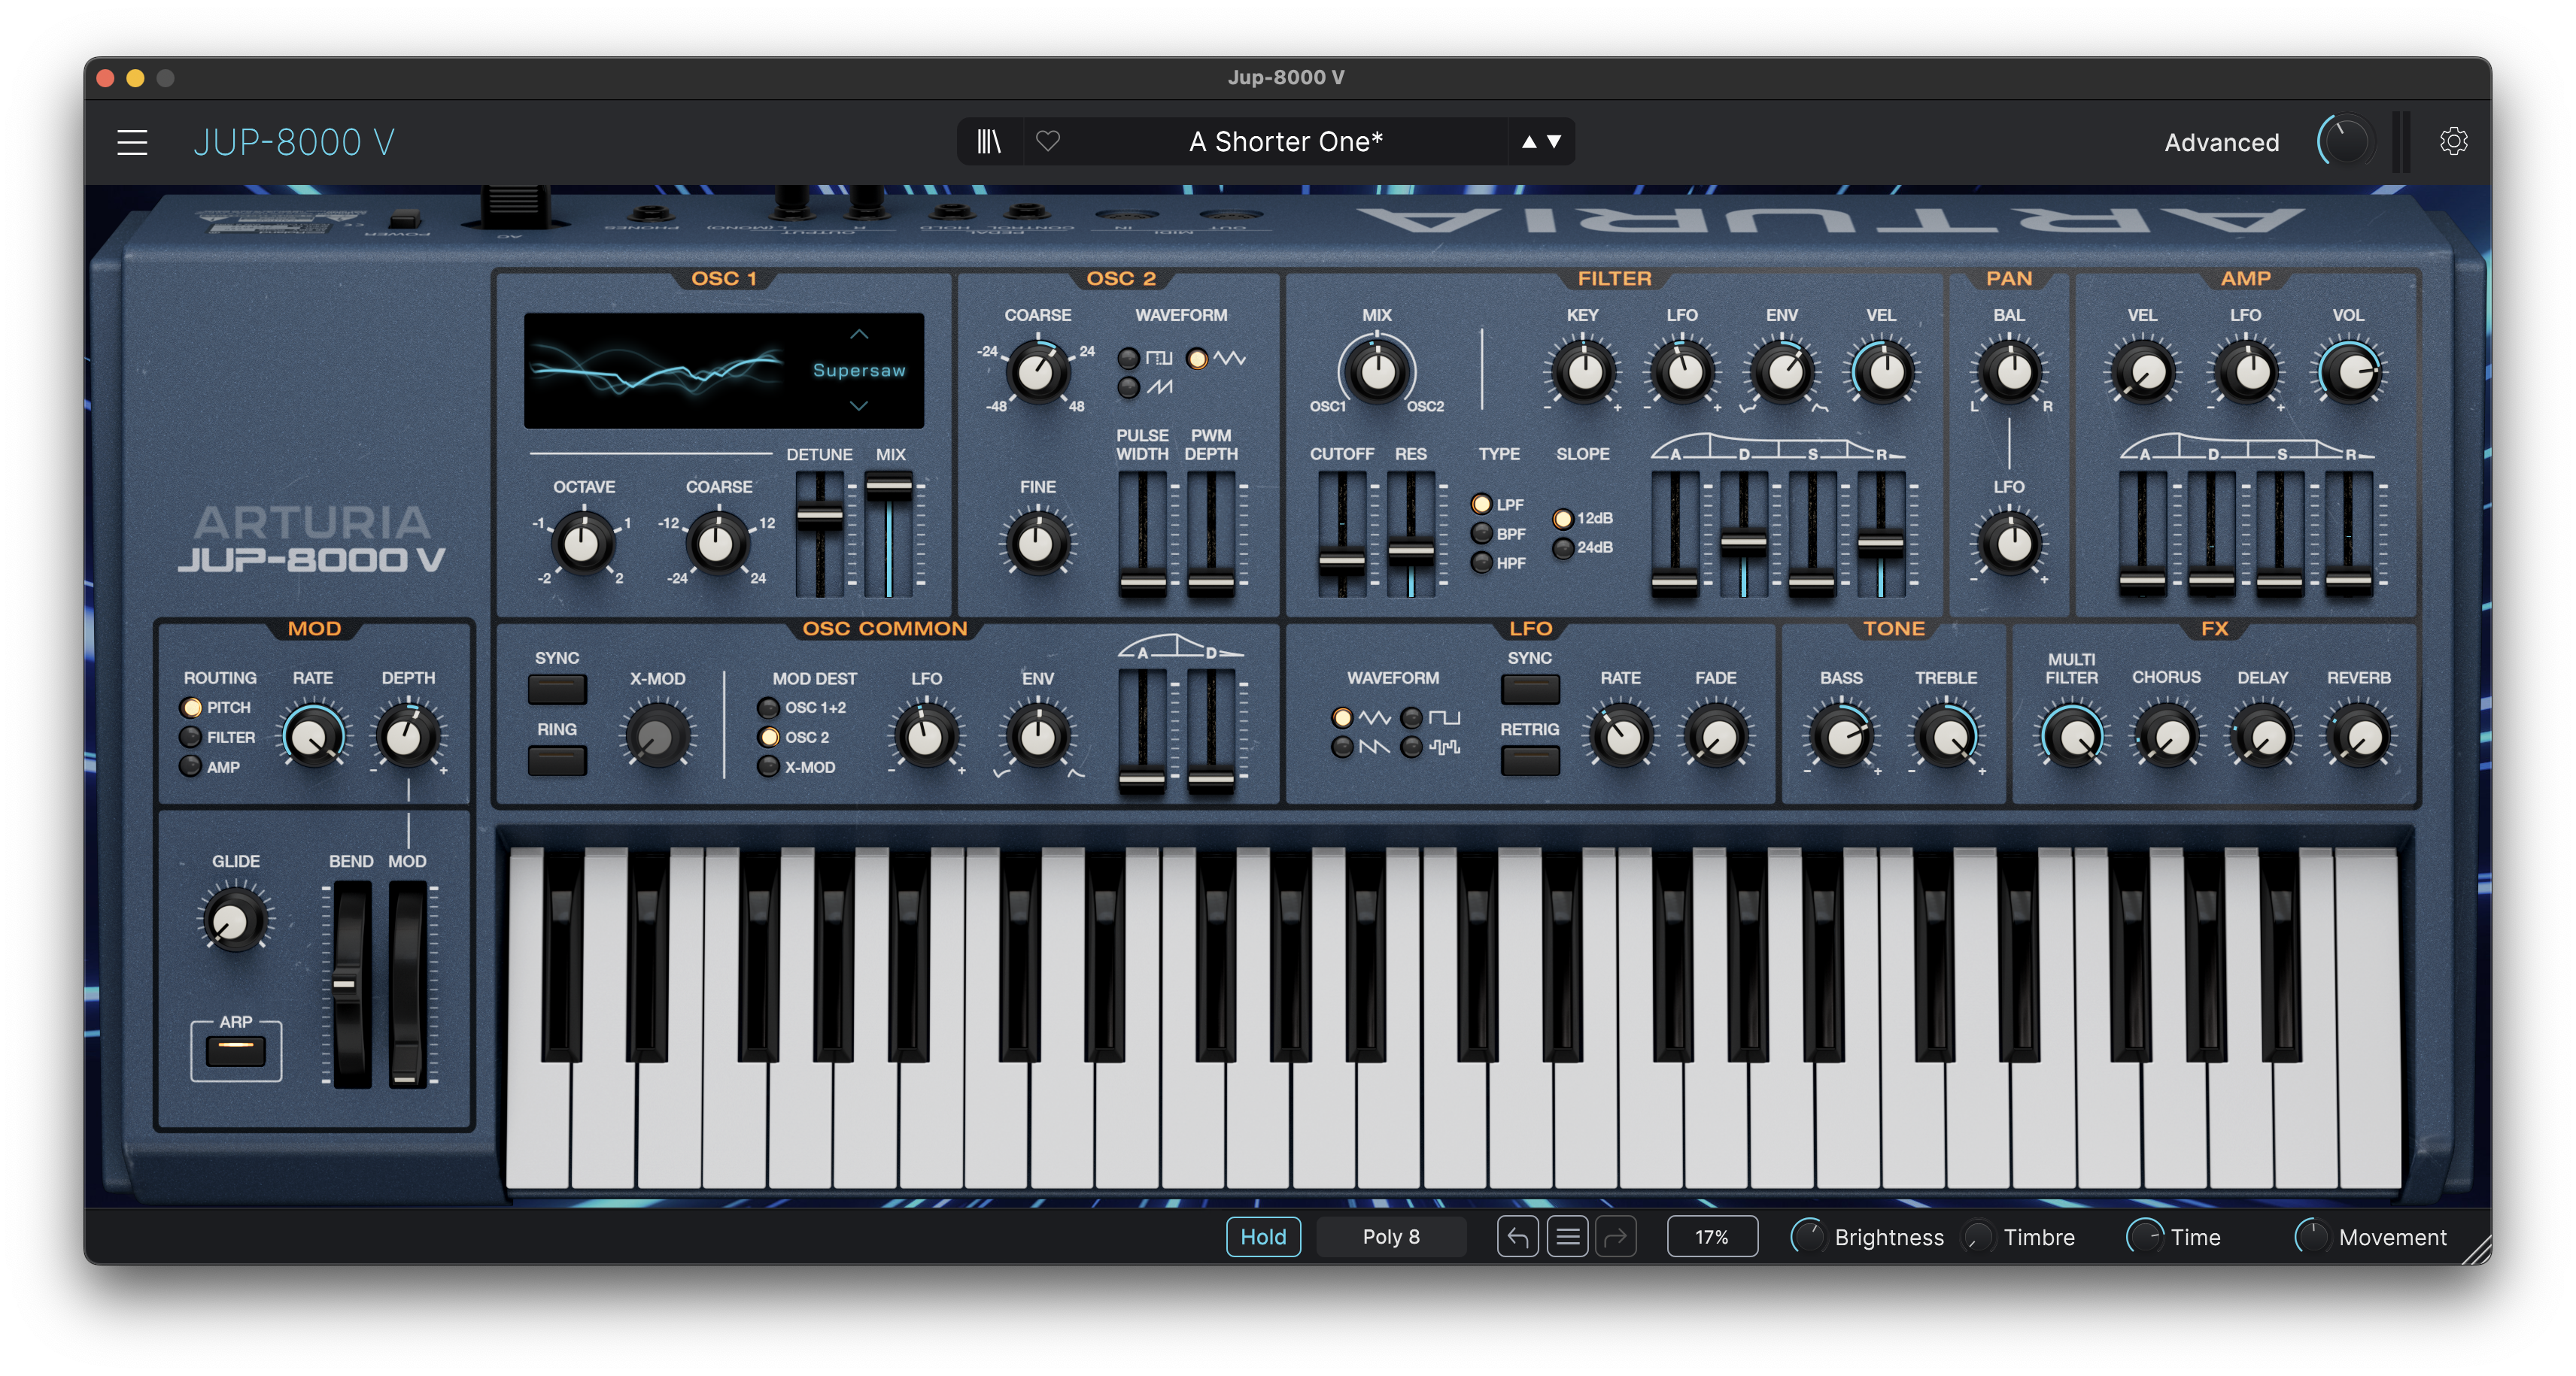Screen dimensions: 2576x1376
Task: Open the Poly 8 voice mode menu
Action: (x=1391, y=1237)
